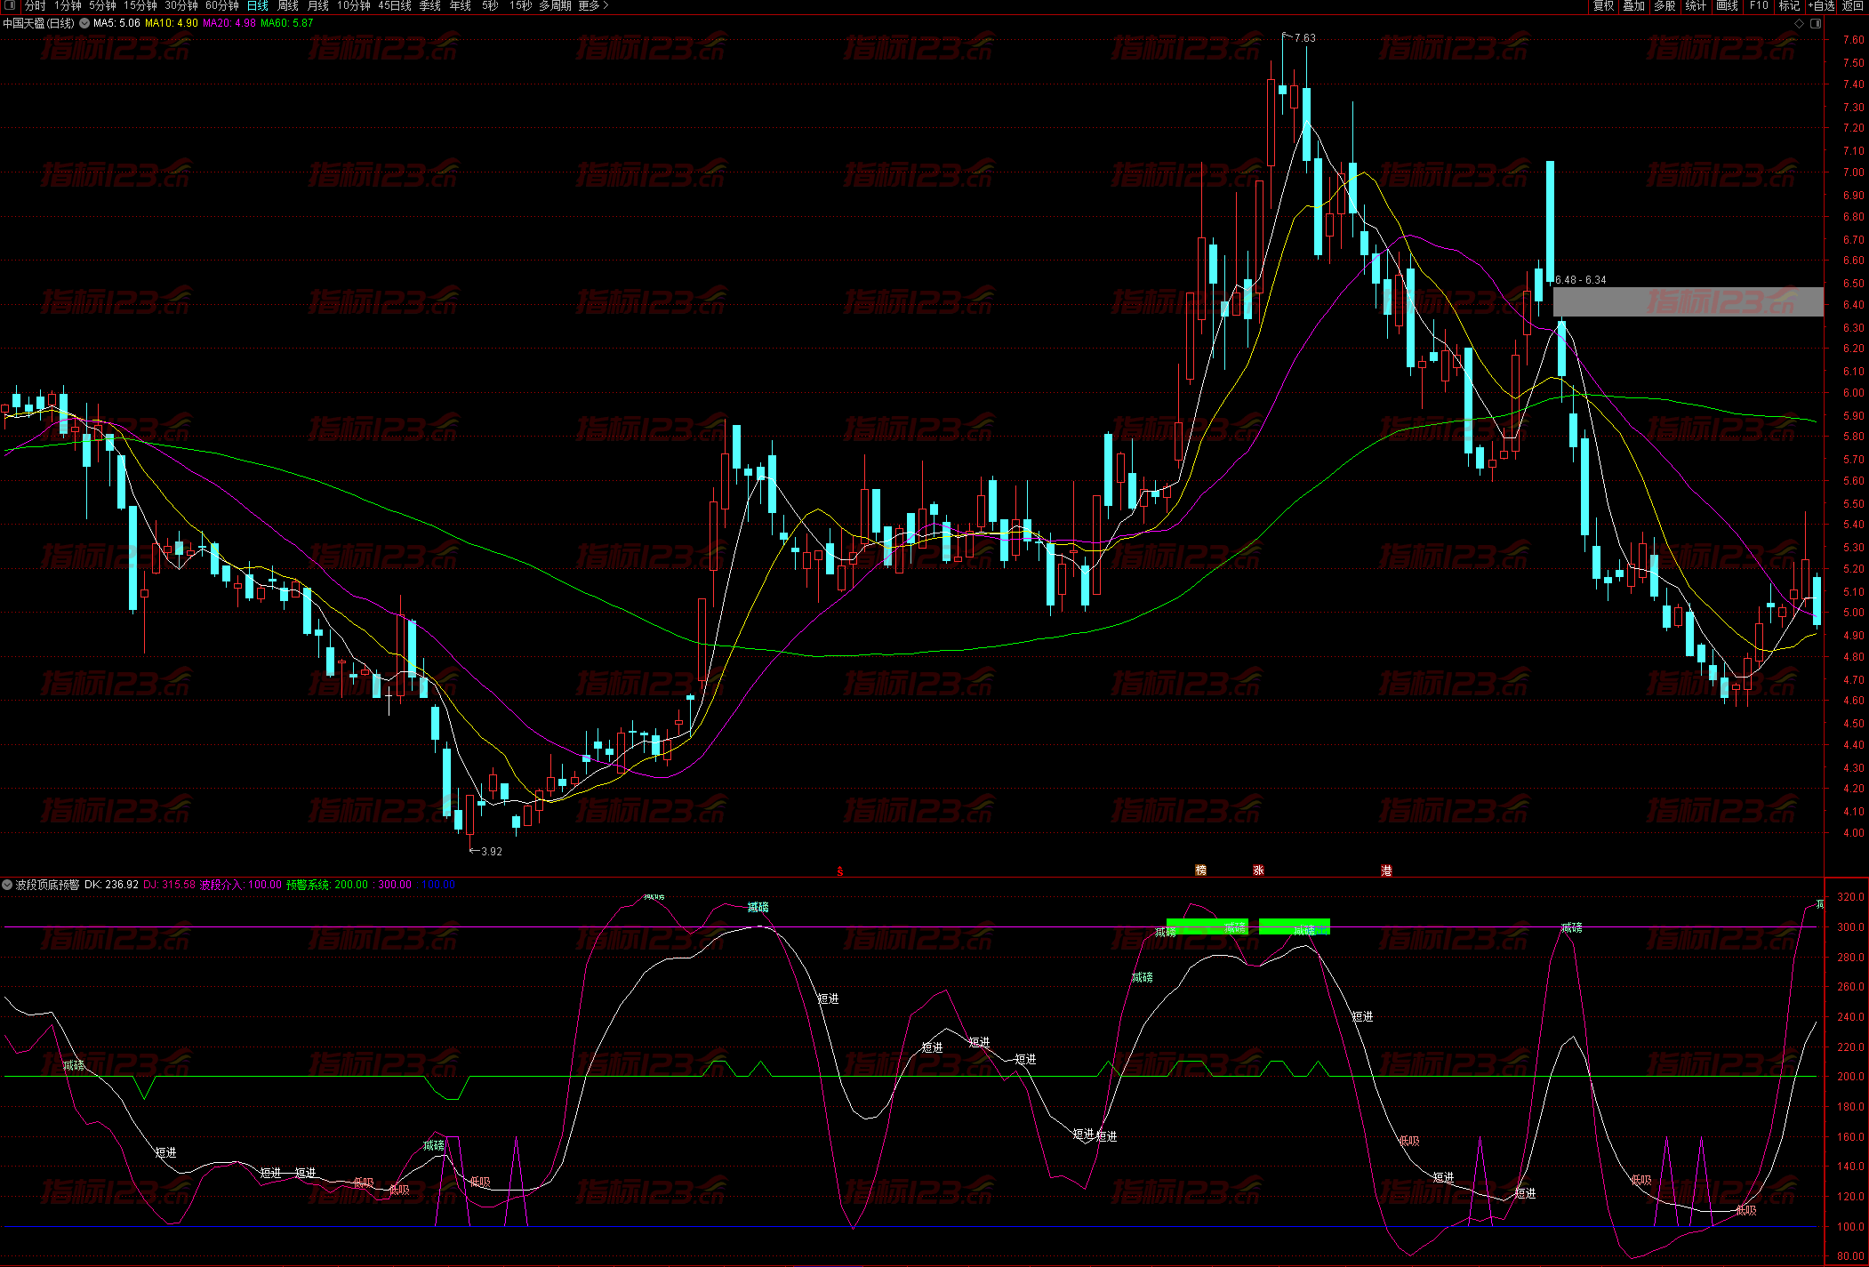Click the 标记 mark button

[x=1789, y=6]
